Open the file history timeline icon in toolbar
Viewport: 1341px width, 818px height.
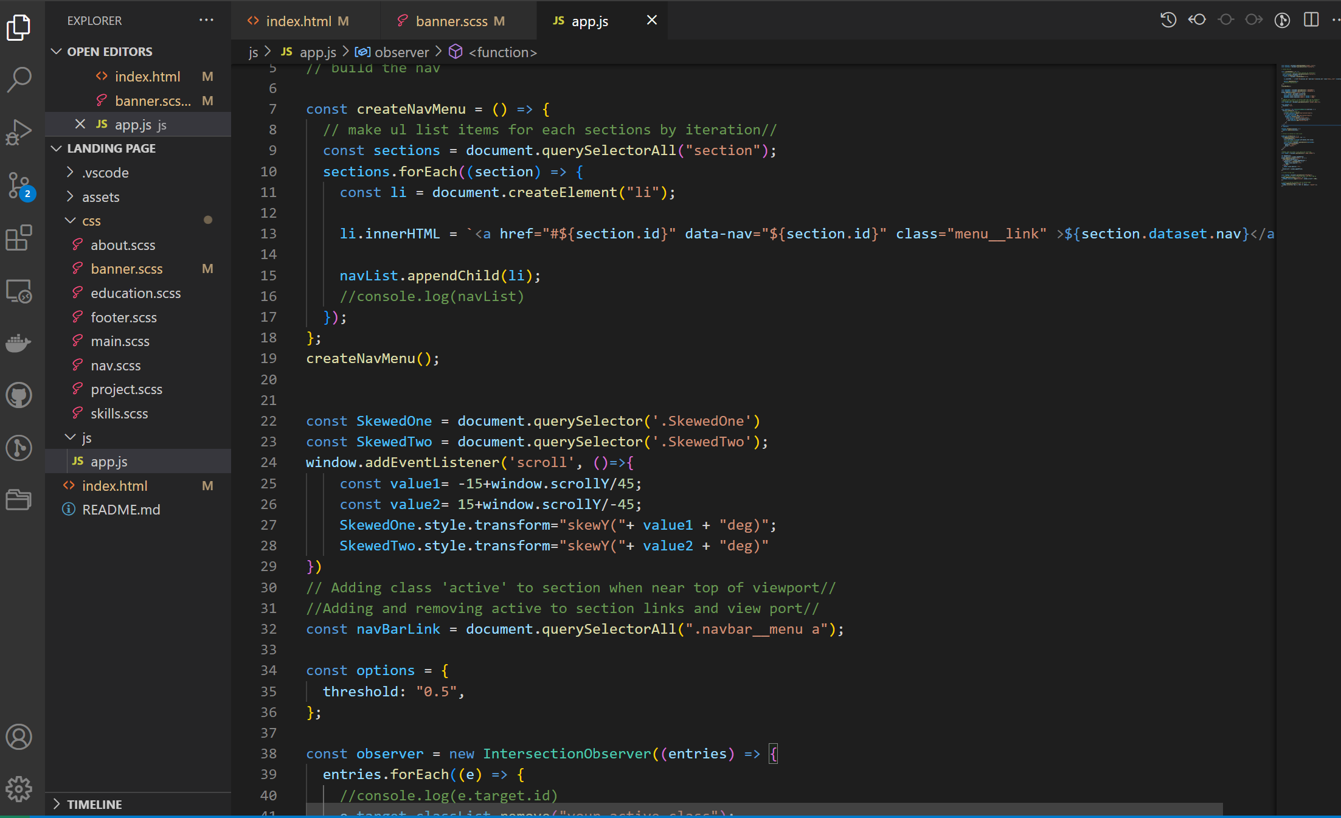1168,20
